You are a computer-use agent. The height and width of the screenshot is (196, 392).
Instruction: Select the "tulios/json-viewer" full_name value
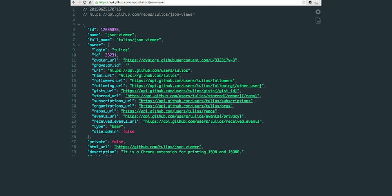[x=139, y=40]
